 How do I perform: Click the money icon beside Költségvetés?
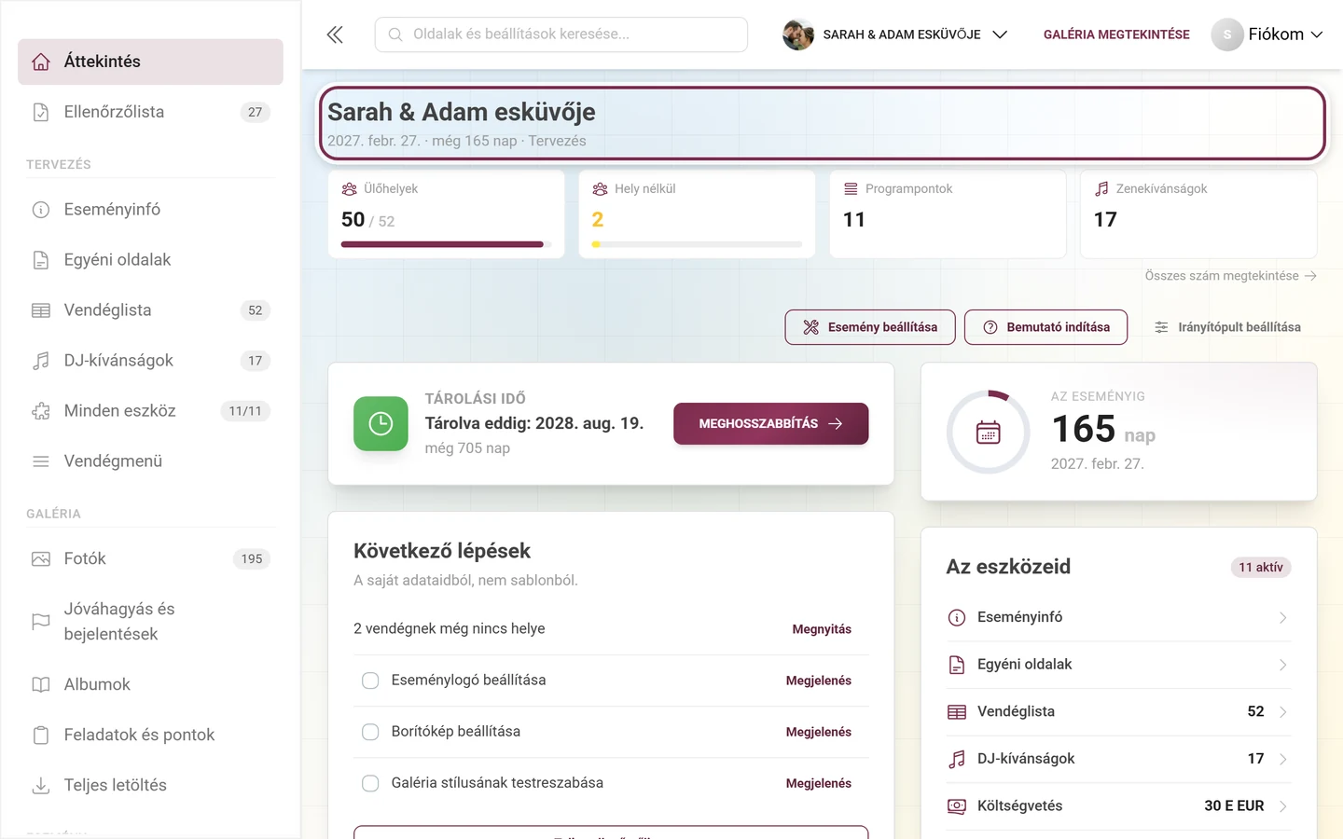tap(957, 806)
